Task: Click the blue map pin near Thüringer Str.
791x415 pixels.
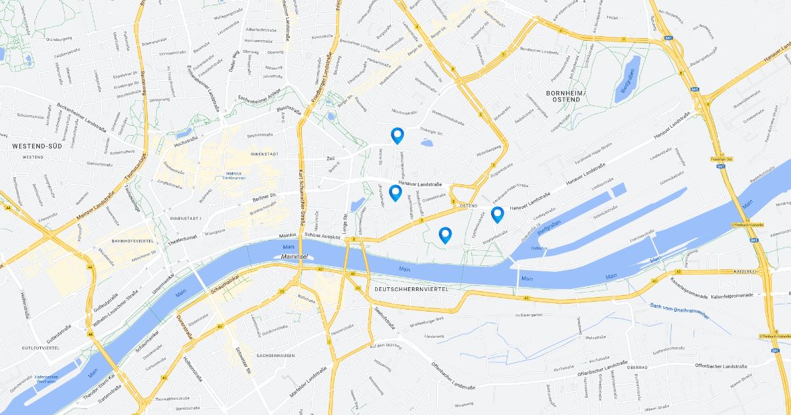Action: tap(397, 136)
